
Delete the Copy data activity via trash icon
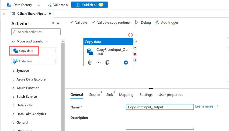click(x=90, y=63)
